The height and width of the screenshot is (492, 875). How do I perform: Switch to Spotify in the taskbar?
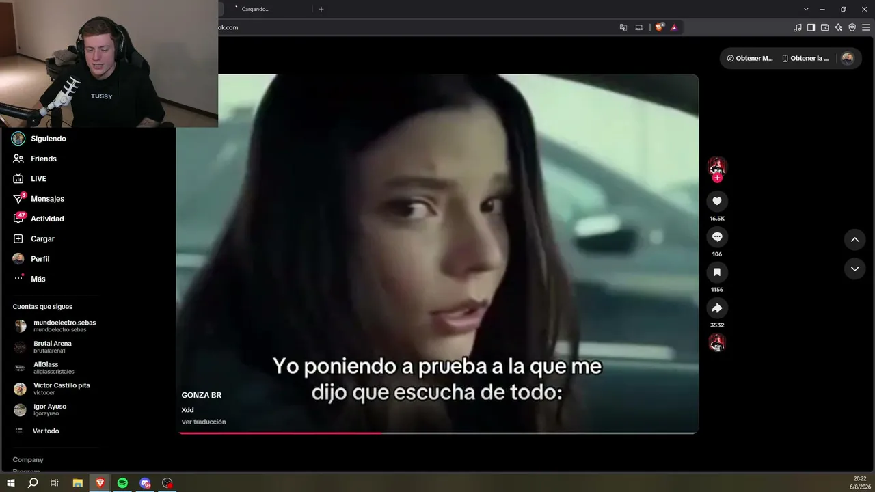click(x=122, y=483)
